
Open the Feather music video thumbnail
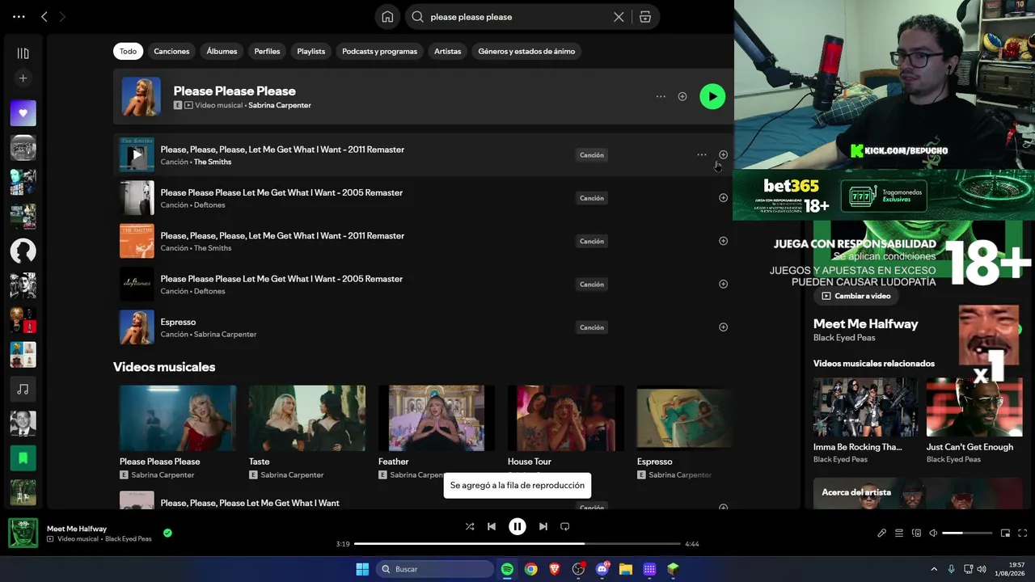(x=437, y=418)
